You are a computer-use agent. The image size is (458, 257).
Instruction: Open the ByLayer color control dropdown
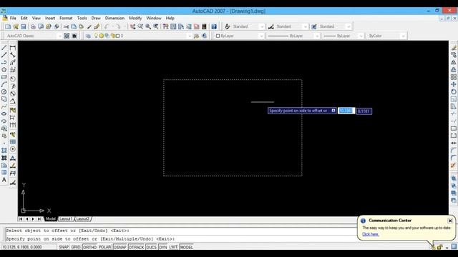coord(261,36)
